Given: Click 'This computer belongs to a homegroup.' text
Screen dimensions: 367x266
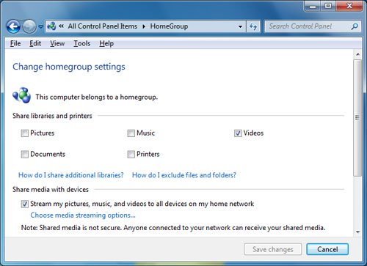Looking at the screenshot, I should click(x=97, y=97).
